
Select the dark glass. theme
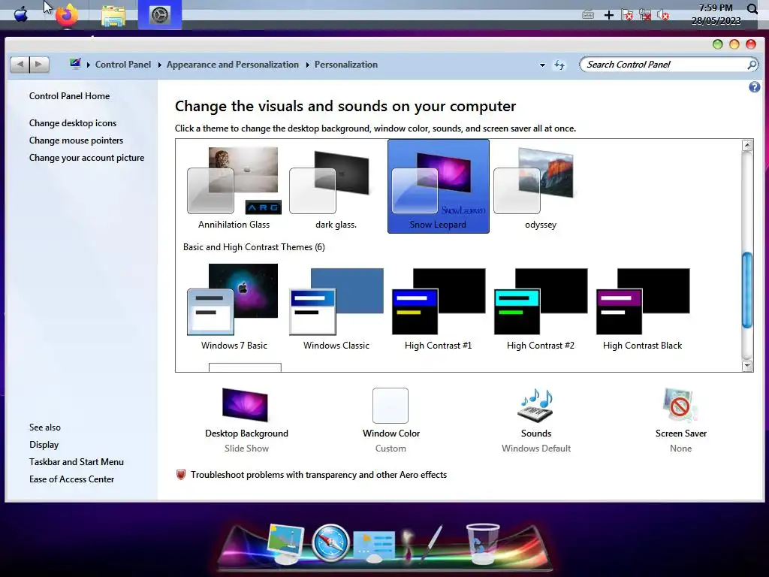[336, 187]
